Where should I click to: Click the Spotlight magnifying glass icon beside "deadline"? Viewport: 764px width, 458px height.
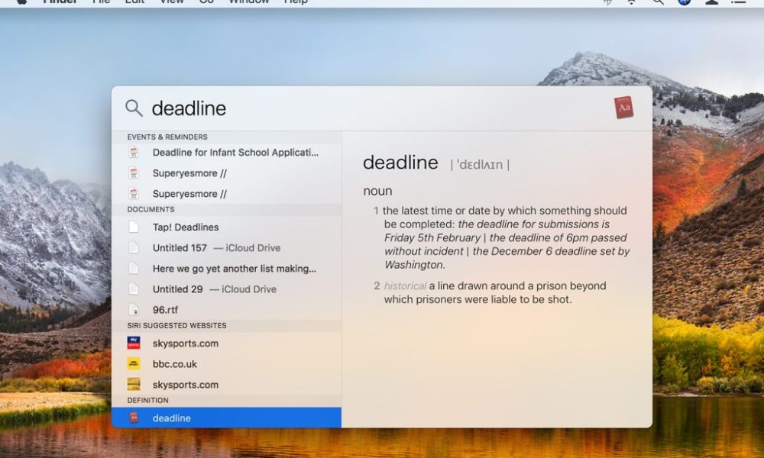(x=134, y=108)
